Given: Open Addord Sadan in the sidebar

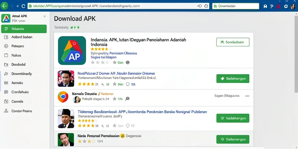Looking at the screenshot, I should tap(24, 37).
